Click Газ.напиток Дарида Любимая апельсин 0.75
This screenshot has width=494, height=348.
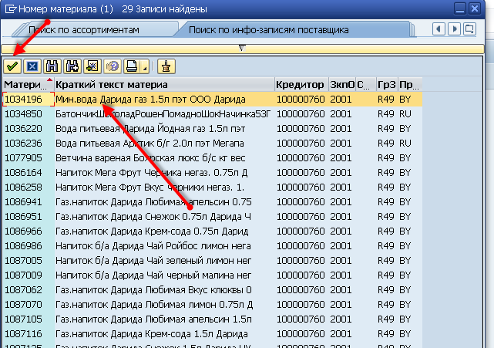[153, 202]
